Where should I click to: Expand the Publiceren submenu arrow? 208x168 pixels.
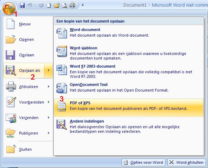49,133
